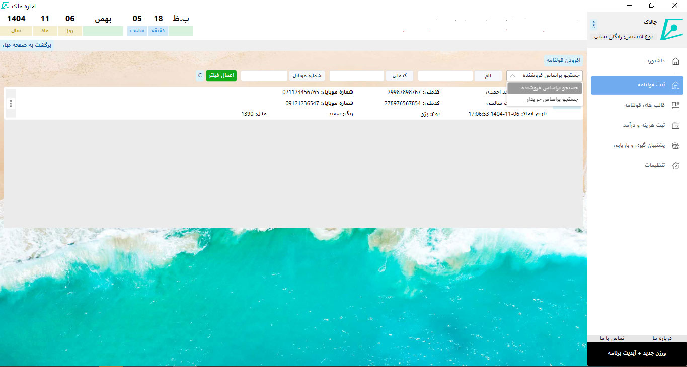The image size is (687, 367).
Task: Open the تنظیمات gear icon
Action: tap(675, 165)
